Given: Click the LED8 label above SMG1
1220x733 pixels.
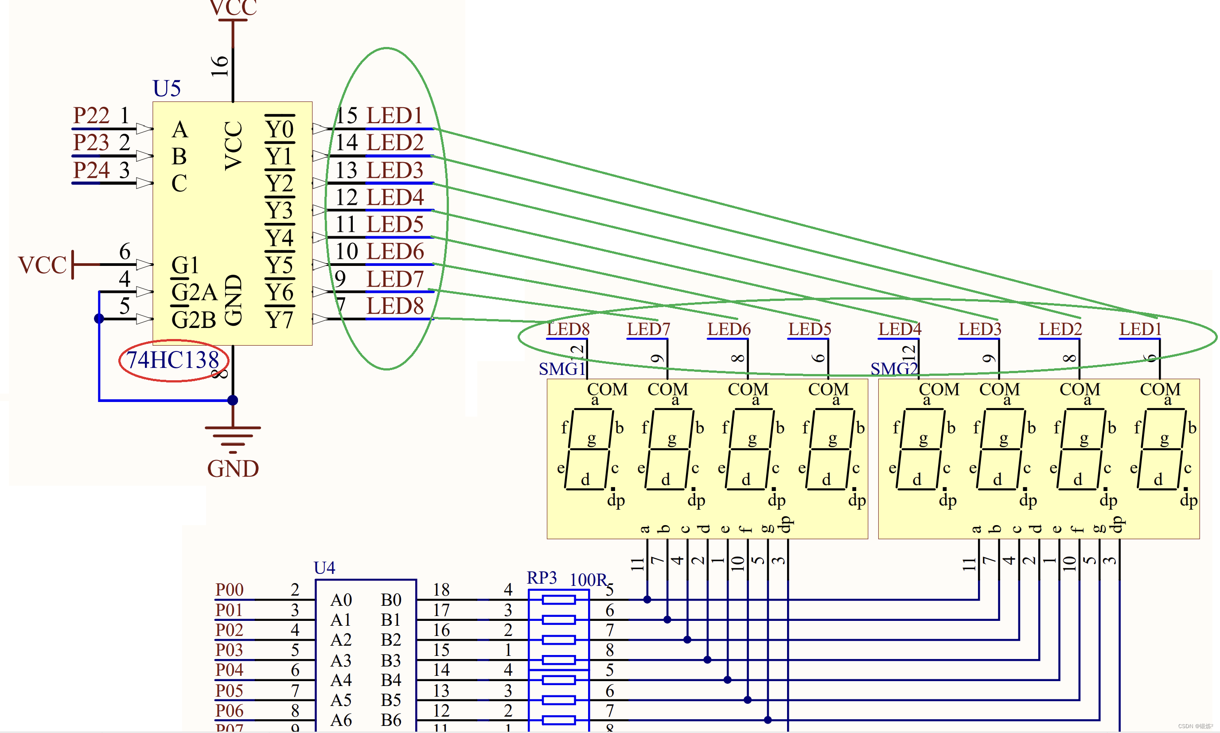Looking at the screenshot, I should tap(568, 329).
